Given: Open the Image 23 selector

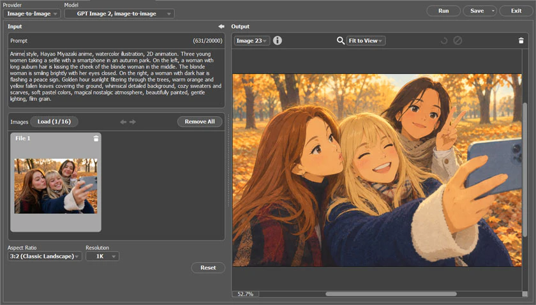Looking at the screenshot, I should click(x=252, y=41).
